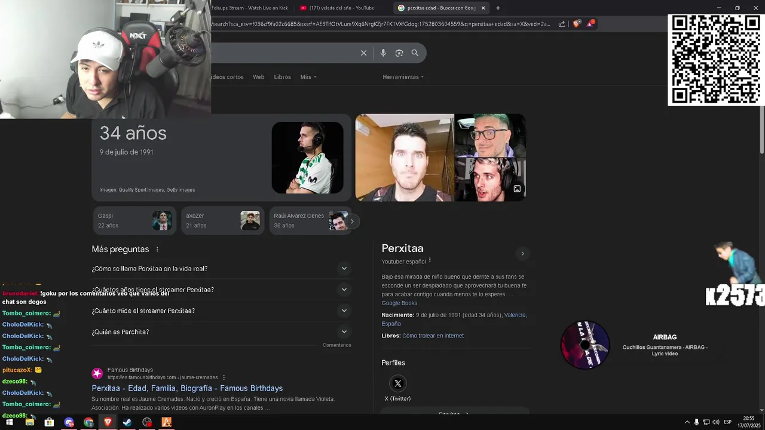Switch the ESP keyboard language indicator
This screenshot has height=430, width=765.
[727, 422]
